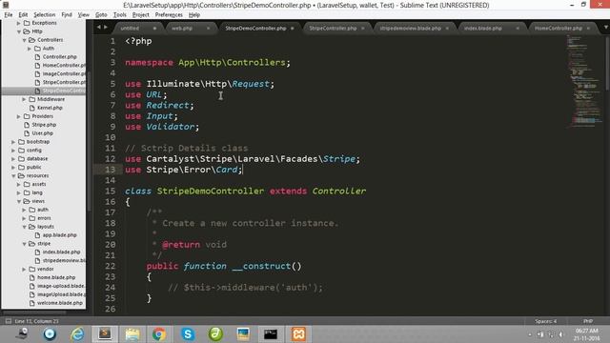The height and width of the screenshot is (343, 610).
Task: Click the 'Line 13, Column 23' status text
Action: [x=36, y=321]
